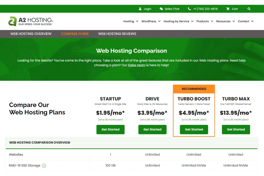Viewport: 264px width, 176px height.
Task: Click Turbo Boost Unlimited NVMe cell
Action: 194,165
